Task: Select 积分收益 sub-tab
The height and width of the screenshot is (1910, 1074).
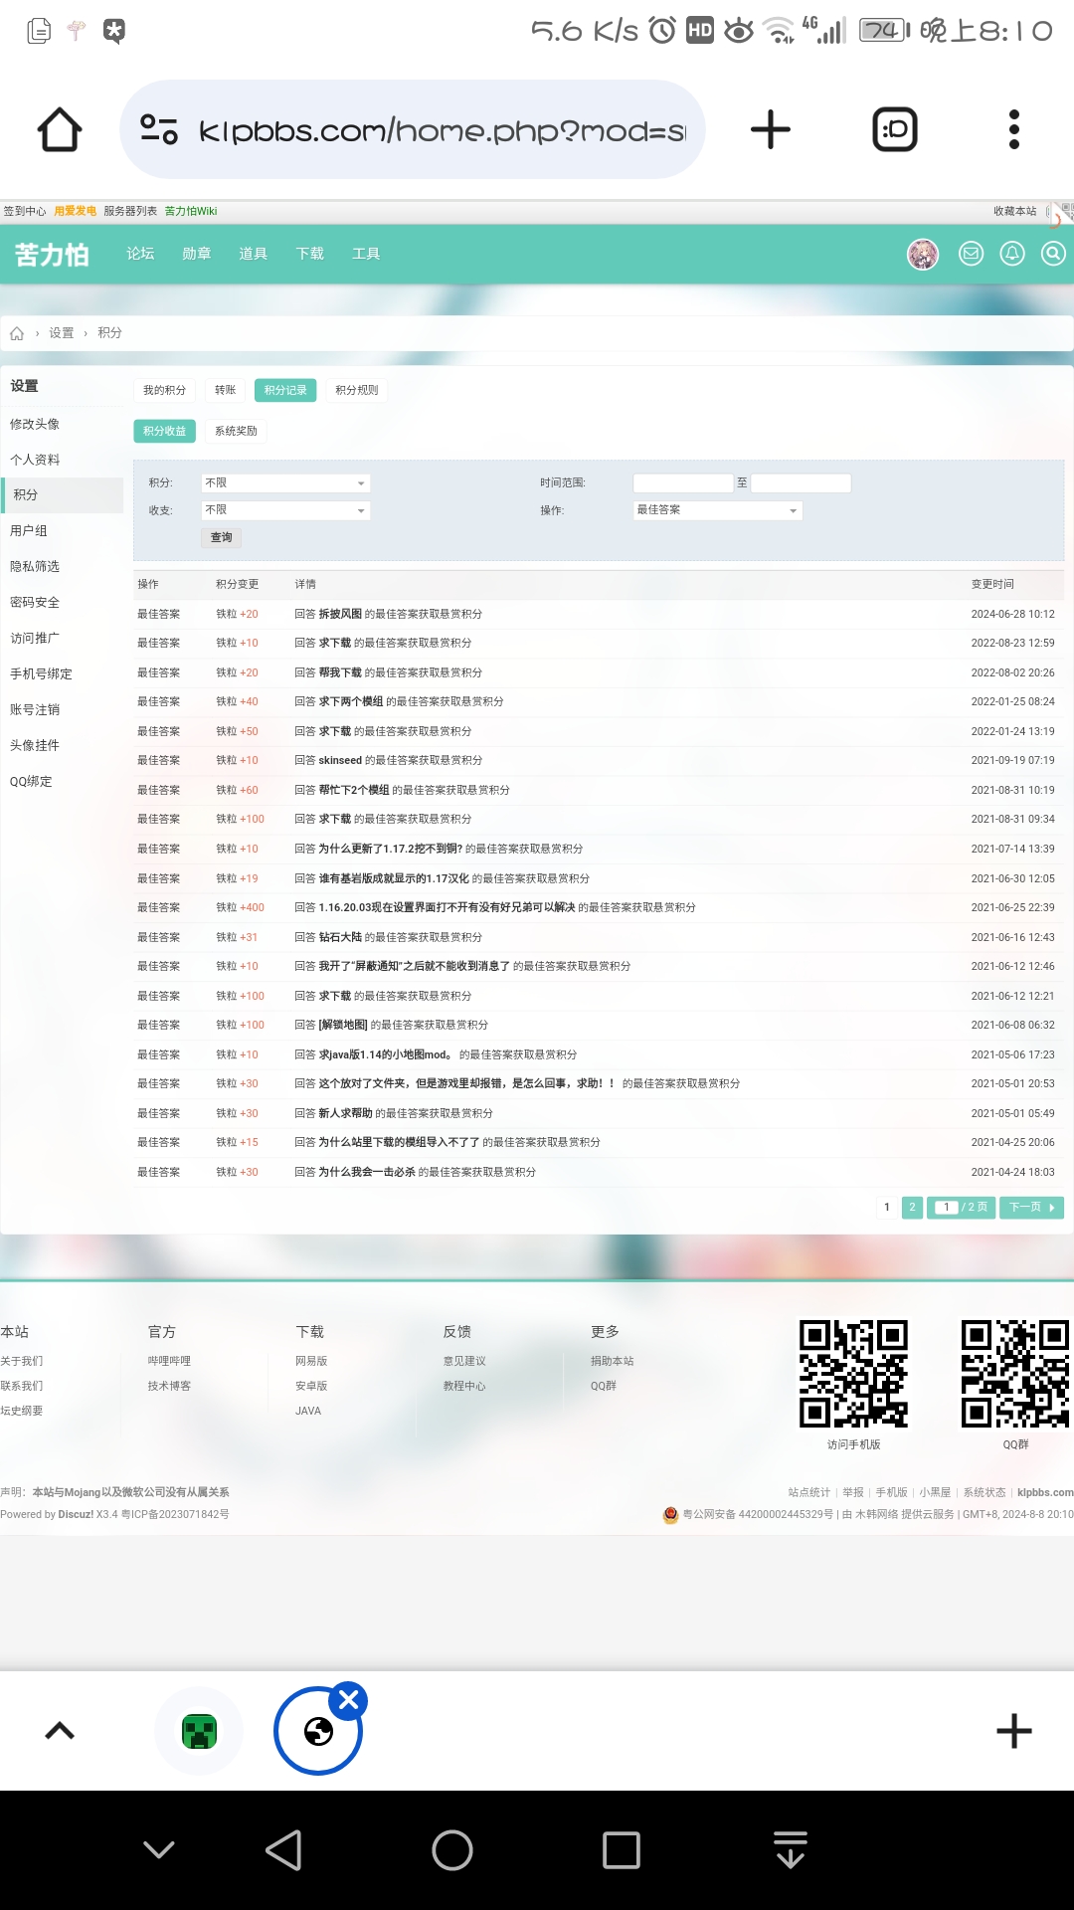Action: 164,431
